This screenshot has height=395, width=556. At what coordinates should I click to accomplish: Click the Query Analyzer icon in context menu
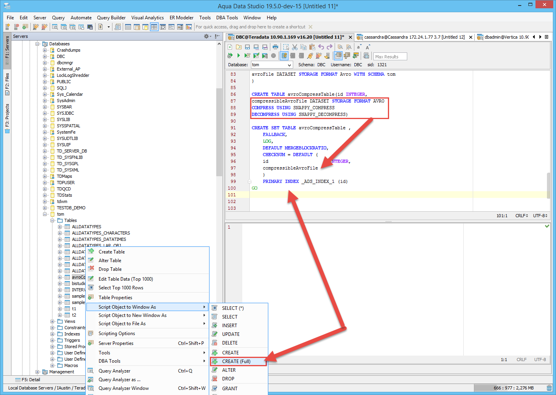click(x=91, y=371)
